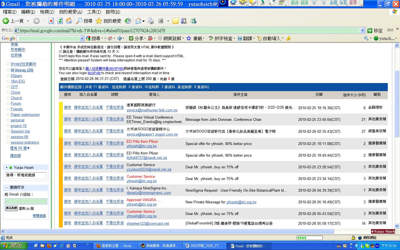This screenshot has height=250, width=400.
Task: Refresh the page with the Refresh icon
Action: (60, 21)
